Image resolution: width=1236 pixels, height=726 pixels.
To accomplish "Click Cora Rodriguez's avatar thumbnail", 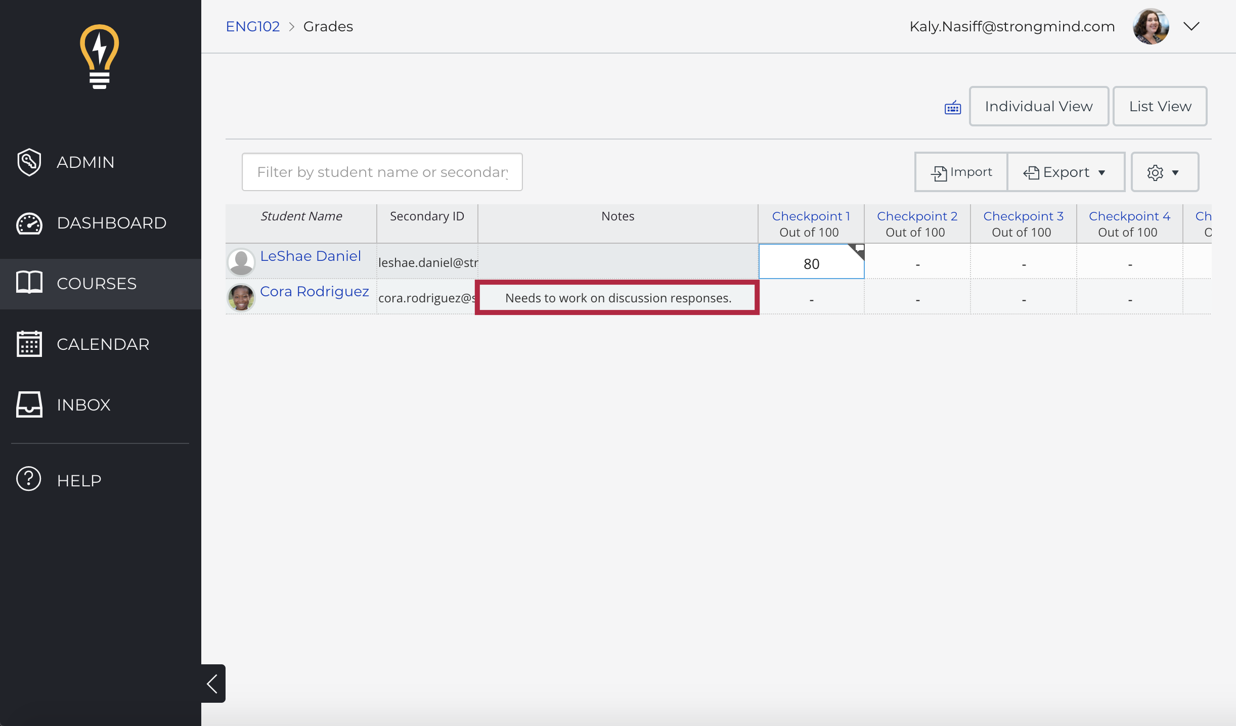I will pyautogui.click(x=241, y=297).
